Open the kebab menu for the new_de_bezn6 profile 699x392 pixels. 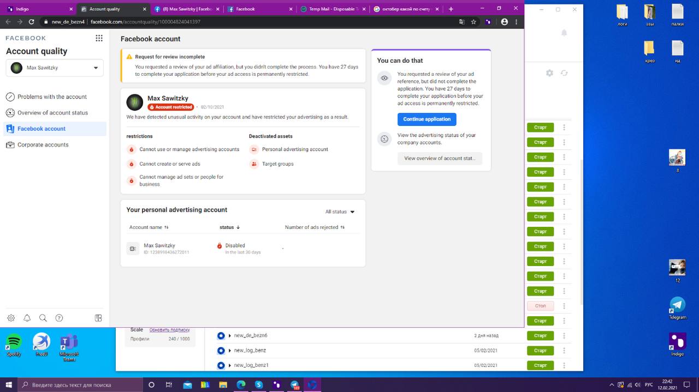coord(564,336)
